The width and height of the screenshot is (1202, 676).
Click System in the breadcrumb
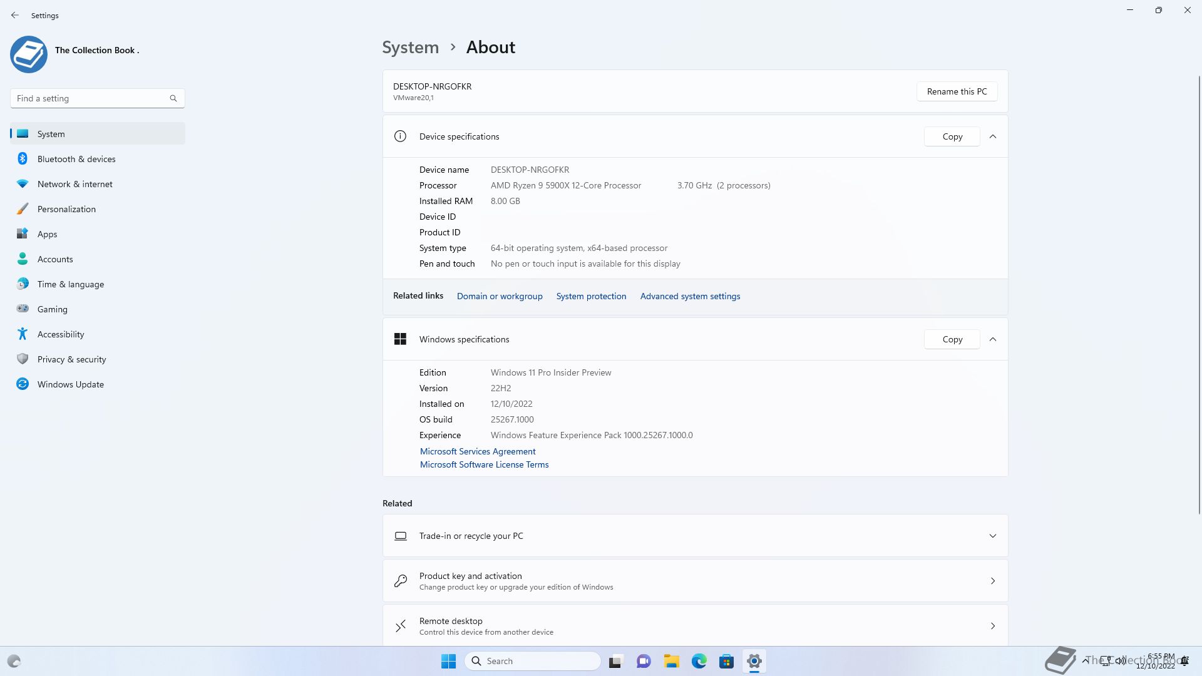point(411,48)
